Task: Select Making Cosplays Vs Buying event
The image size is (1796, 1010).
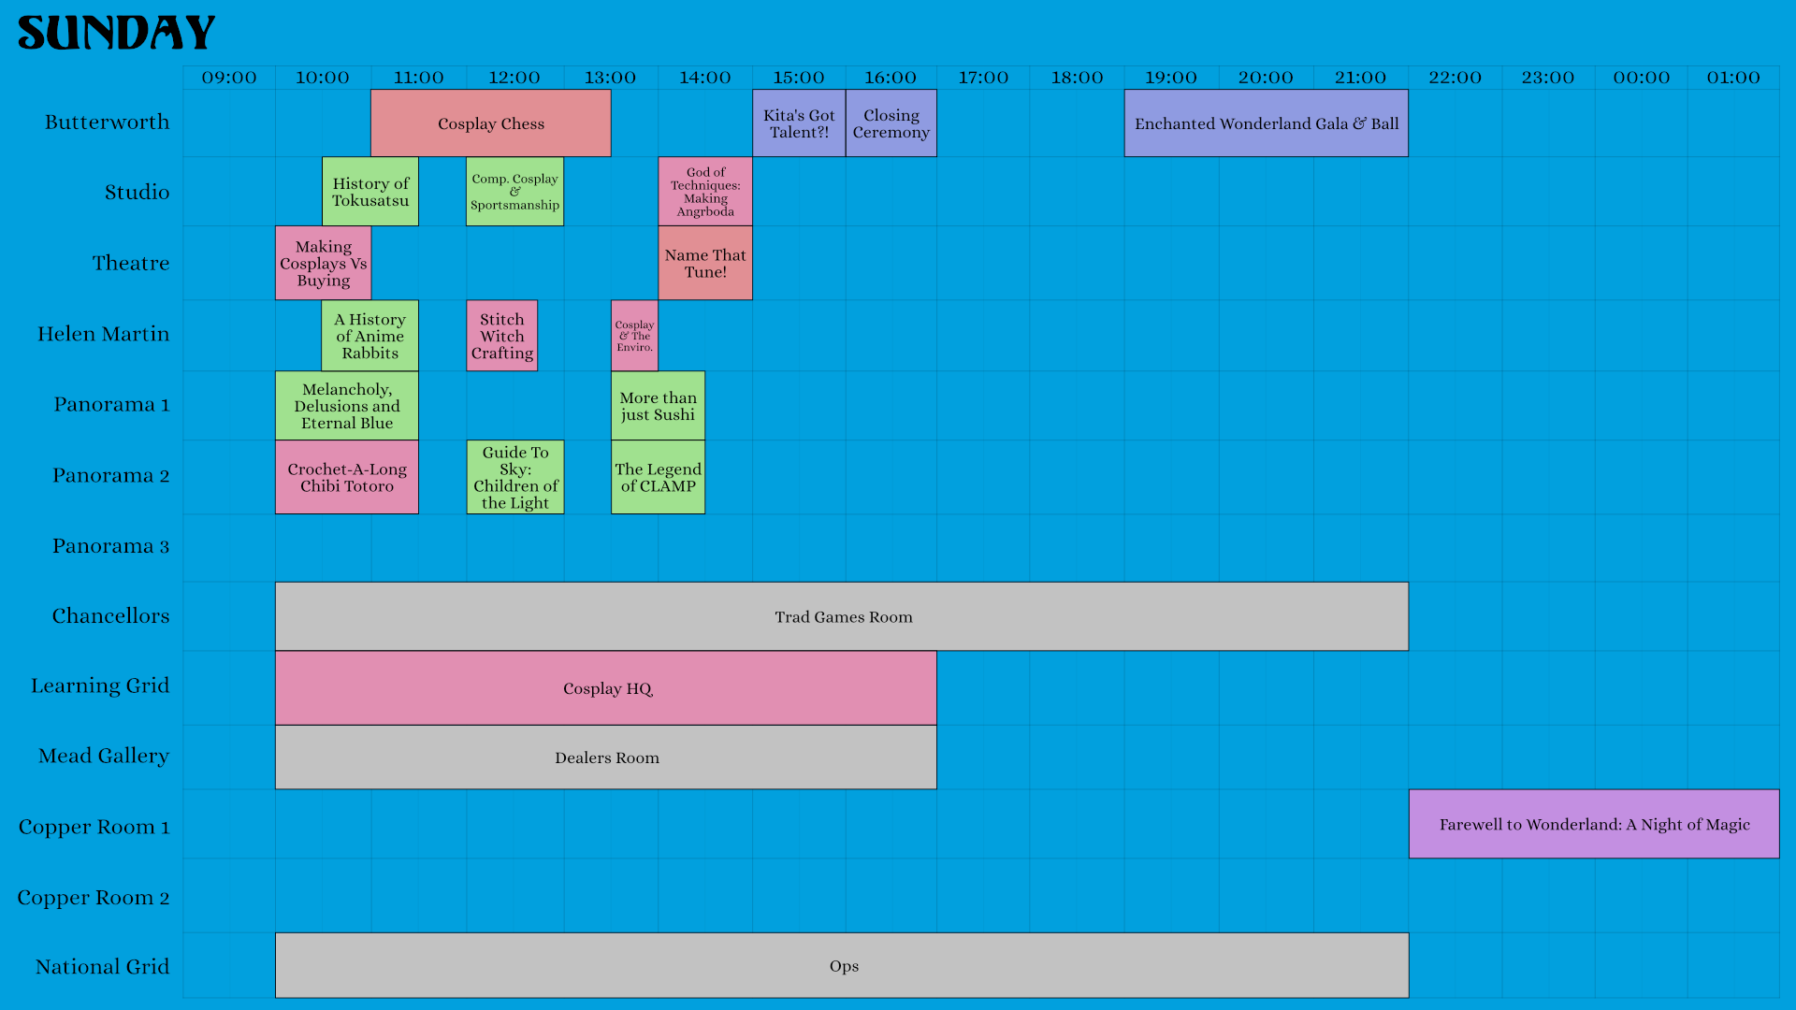Action: (x=324, y=263)
